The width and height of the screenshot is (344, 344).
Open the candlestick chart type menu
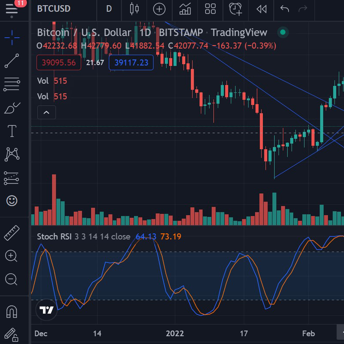(x=134, y=9)
